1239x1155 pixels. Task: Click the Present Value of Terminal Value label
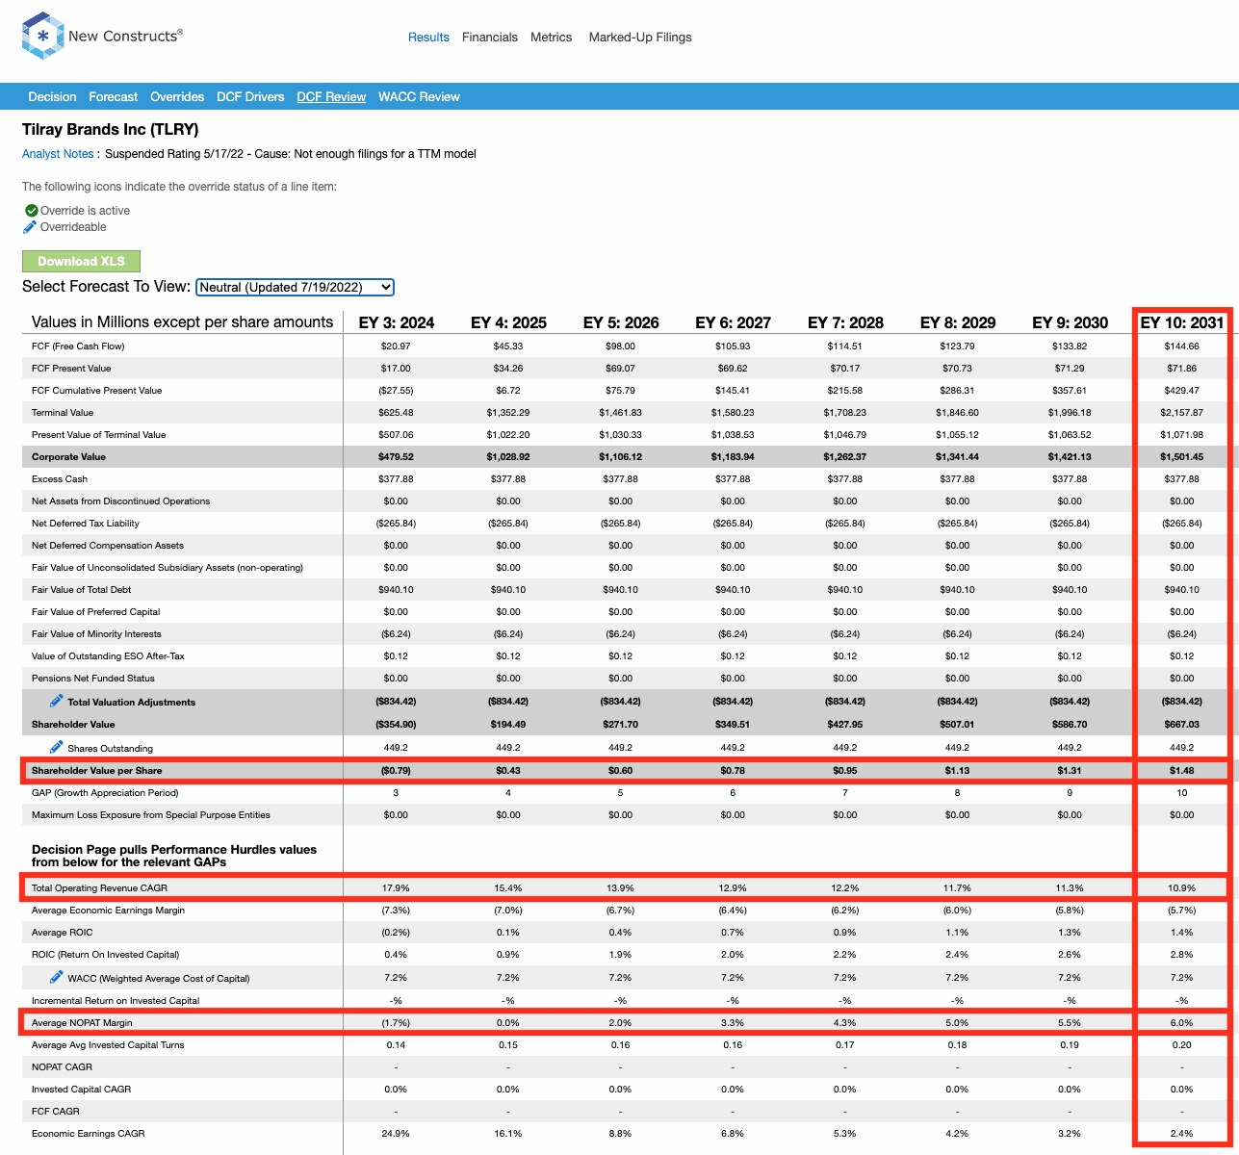[x=98, y=435]
